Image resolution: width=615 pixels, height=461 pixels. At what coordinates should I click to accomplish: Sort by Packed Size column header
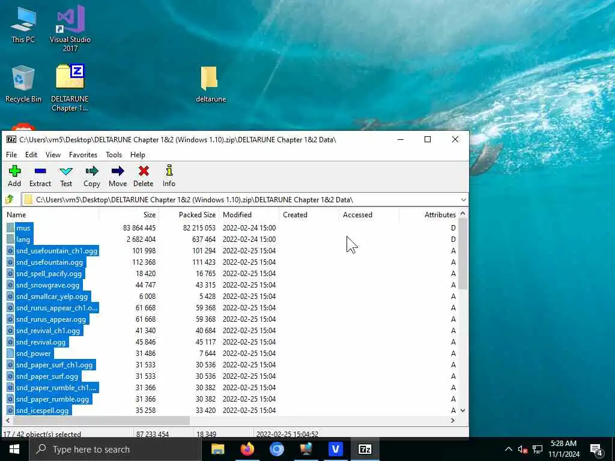point(189,215)
